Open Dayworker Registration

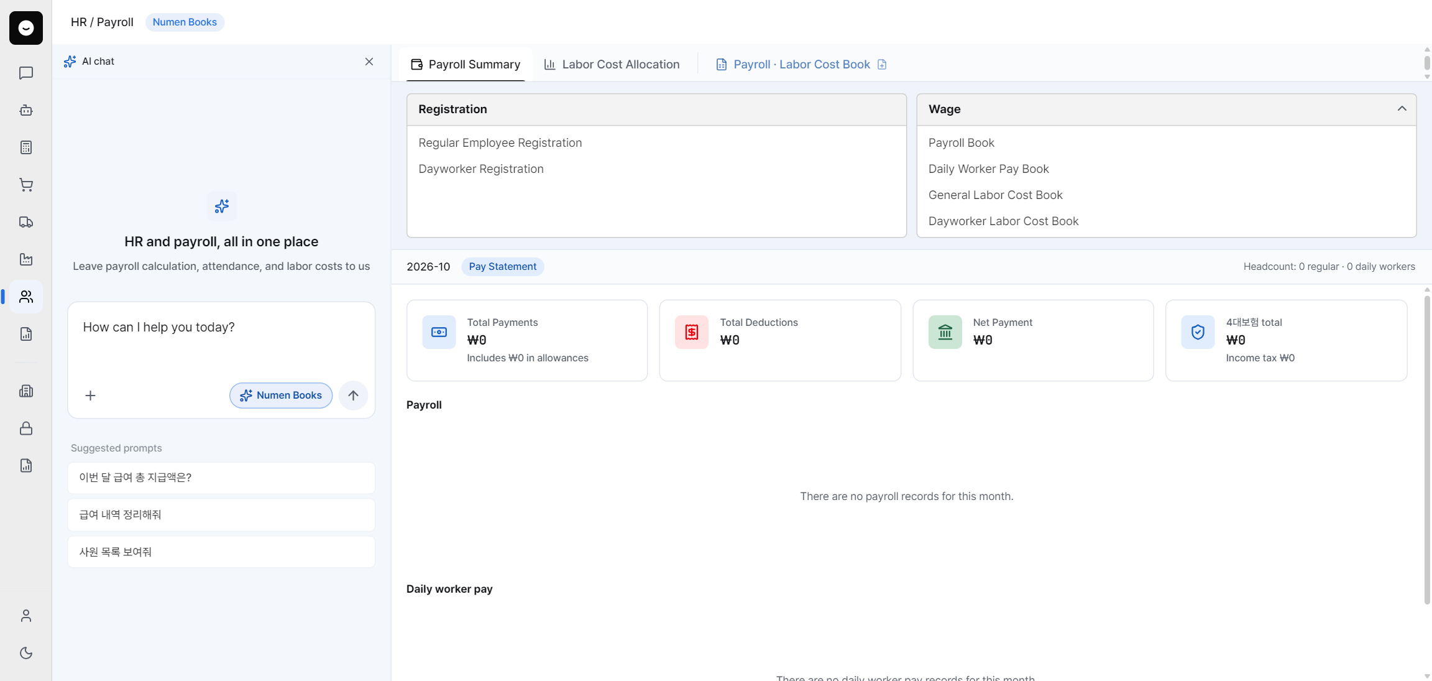[481, 169]
